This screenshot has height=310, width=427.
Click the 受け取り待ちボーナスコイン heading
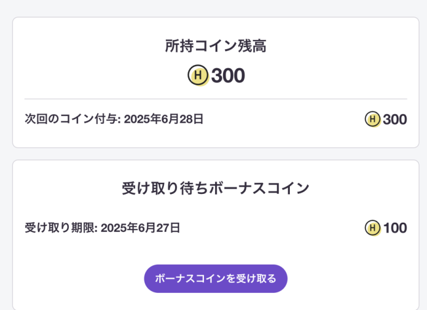pos(216,189)
